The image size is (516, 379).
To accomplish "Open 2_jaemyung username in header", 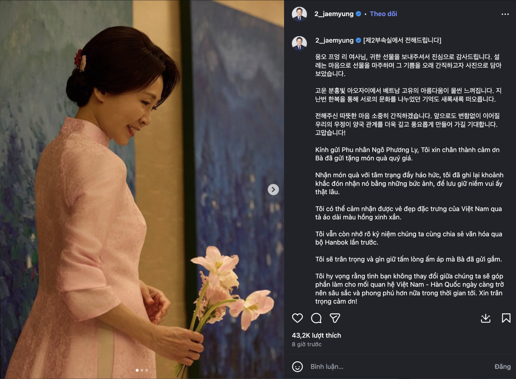I will pos(334,14).
